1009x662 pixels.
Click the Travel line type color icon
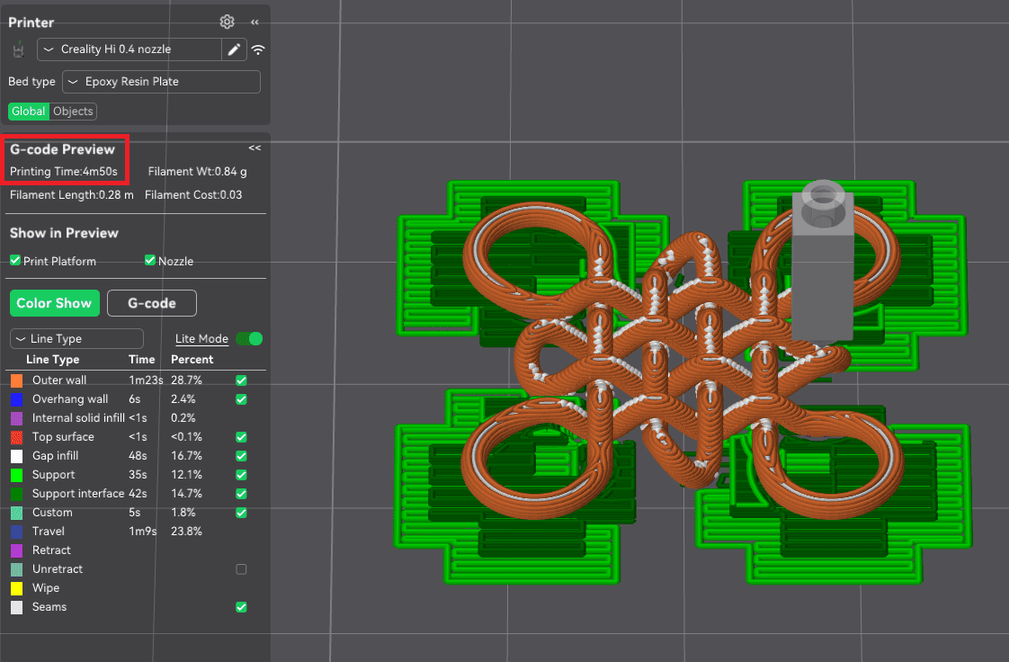click(16, 531)
